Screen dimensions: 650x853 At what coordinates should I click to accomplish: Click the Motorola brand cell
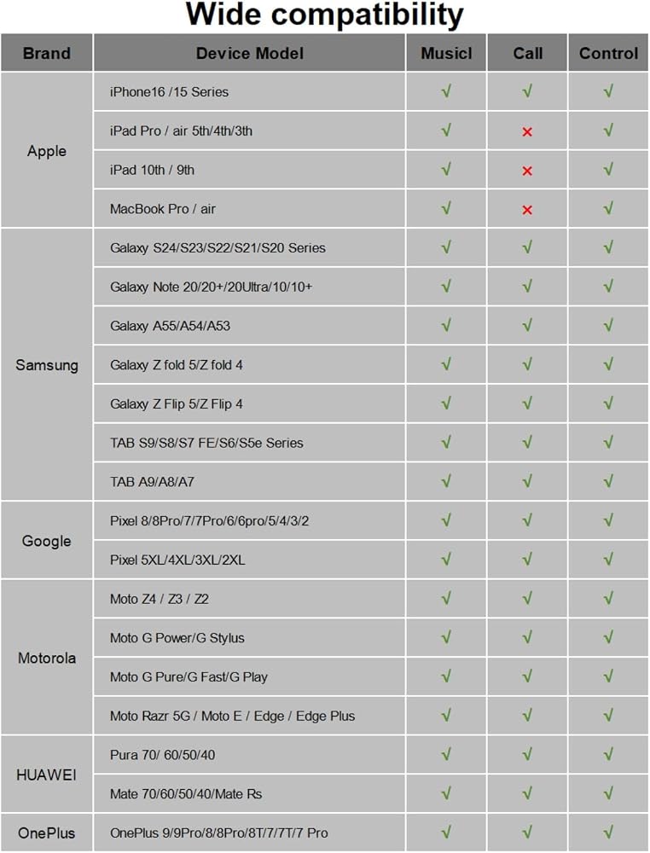(x=47, y=658)
